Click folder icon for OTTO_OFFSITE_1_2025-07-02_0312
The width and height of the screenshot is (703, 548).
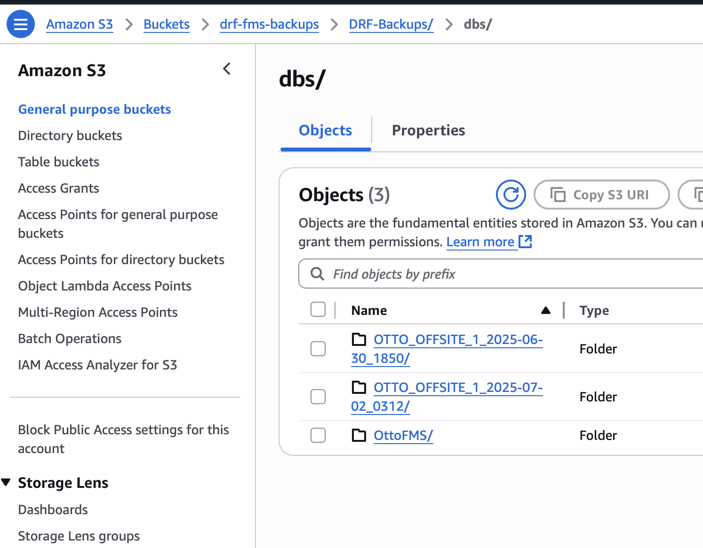[359, 387]
